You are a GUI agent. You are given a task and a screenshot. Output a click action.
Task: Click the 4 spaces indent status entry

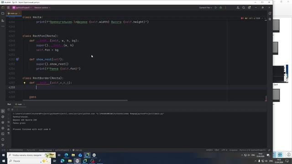click(x=233, y=150)
